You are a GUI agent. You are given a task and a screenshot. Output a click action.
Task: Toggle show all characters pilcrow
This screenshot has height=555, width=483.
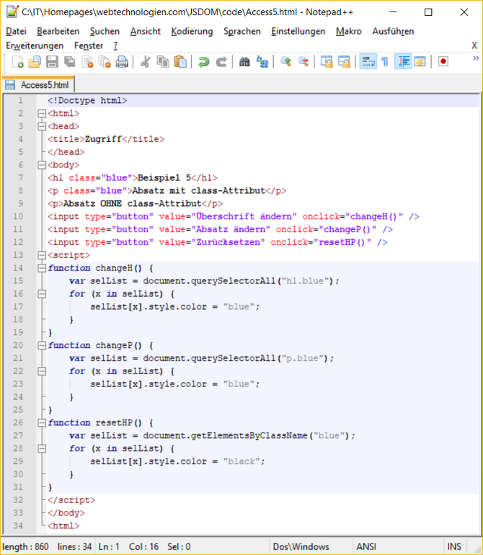pyautogui.click(x=385, y=62)
